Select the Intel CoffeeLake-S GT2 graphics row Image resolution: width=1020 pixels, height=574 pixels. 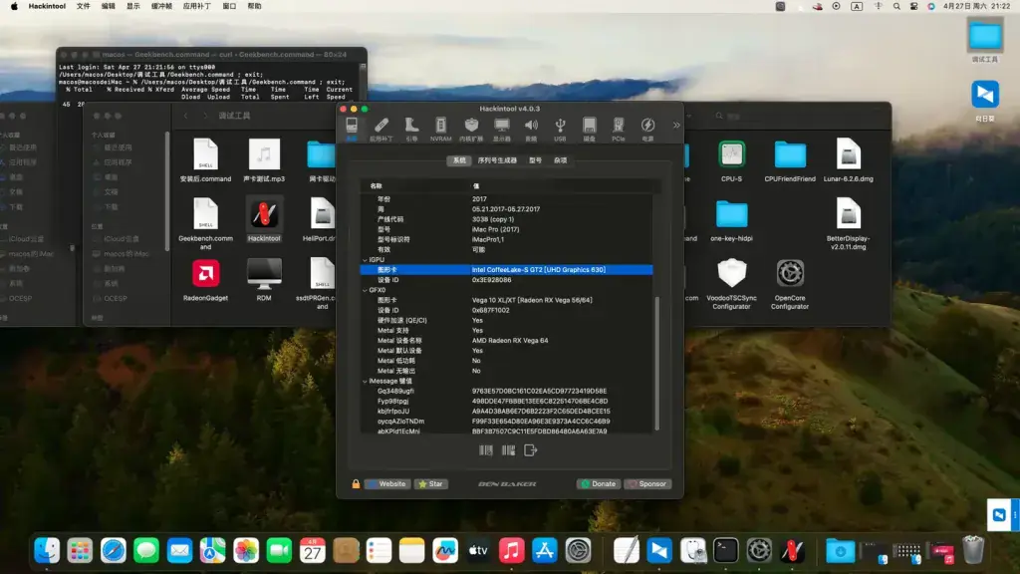tap(506, 269)
